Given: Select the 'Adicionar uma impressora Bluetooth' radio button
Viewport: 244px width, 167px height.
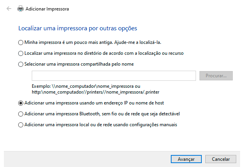Looking at the screenshot, I should pos(21,114).
